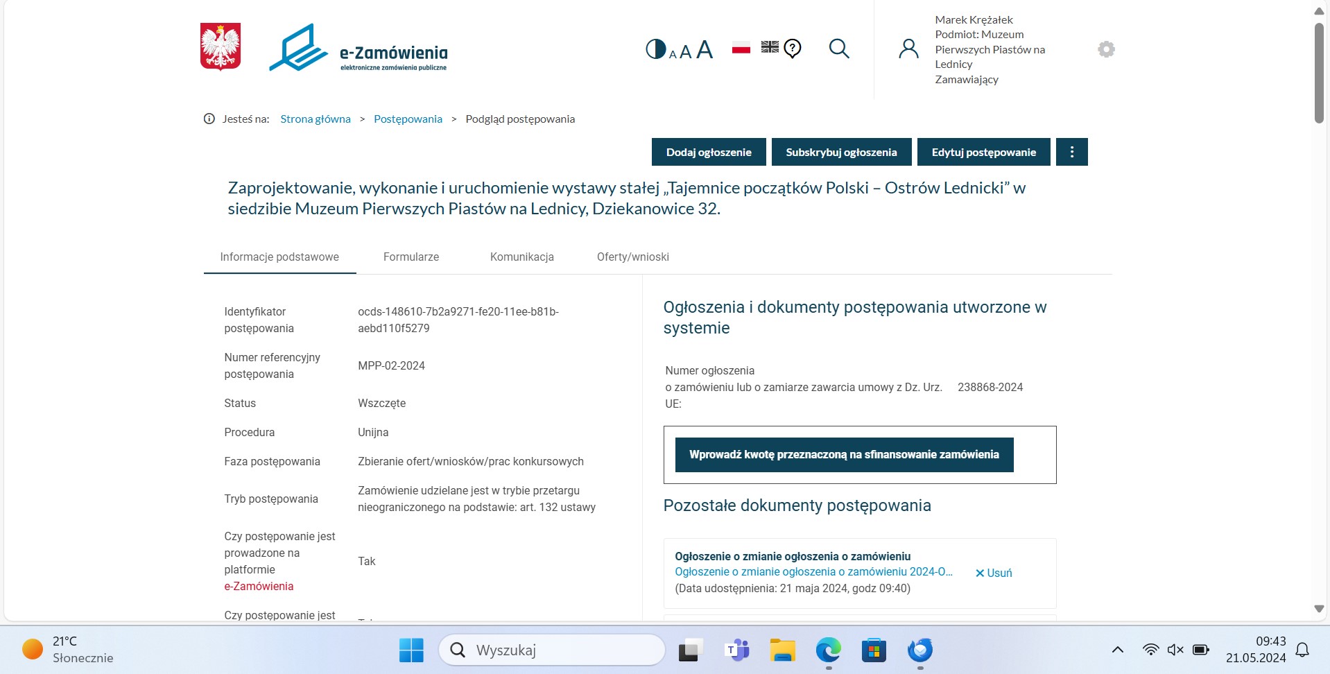This screenshot has height=674, width=1330.
Task: Switch language using the Polish flag
Action: click(x=741, y=48)
